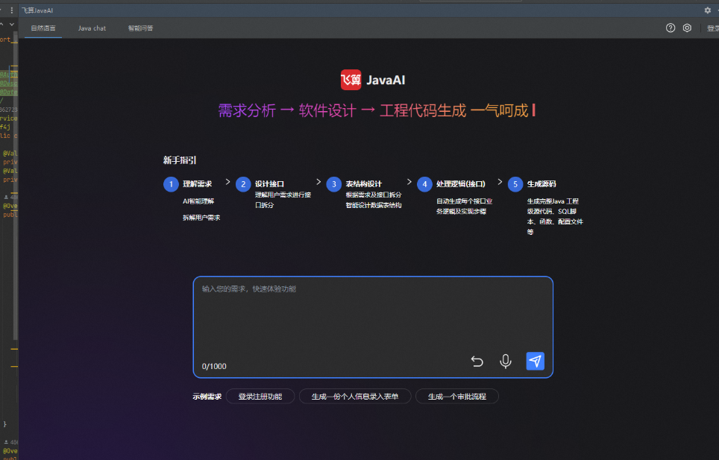Click the 拆解用户需求 description
This screenshot has width=719, height=460.
click(x=201, y=218)
